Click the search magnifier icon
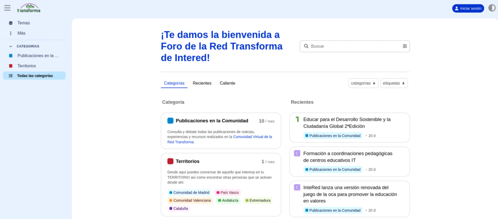Screen dimensions: 498x219 coord(306,46)
